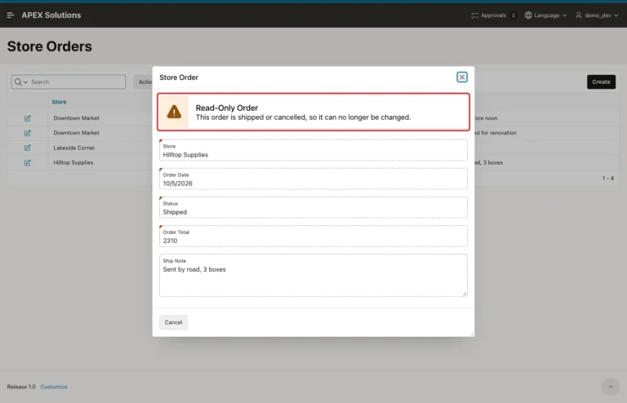Viewport: 627px width, 403px height.
Task: Click the scroll-to-top arrow button
Action: click(611, 387)
